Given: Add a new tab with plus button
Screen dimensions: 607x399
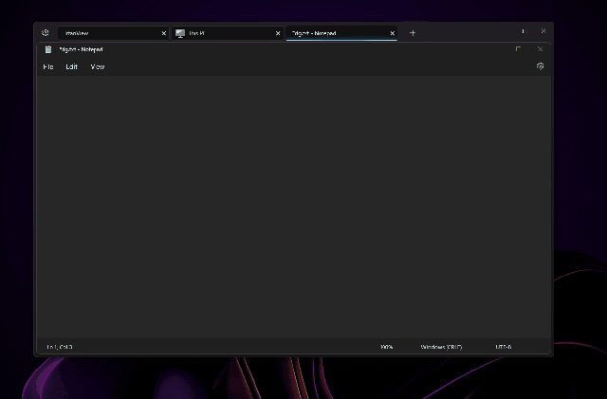Looking at the screenshot, I should pyautogui.click(x=413, y=33).
